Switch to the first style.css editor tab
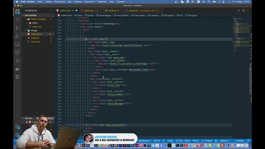The image size is (265, 149). point(89,10)
